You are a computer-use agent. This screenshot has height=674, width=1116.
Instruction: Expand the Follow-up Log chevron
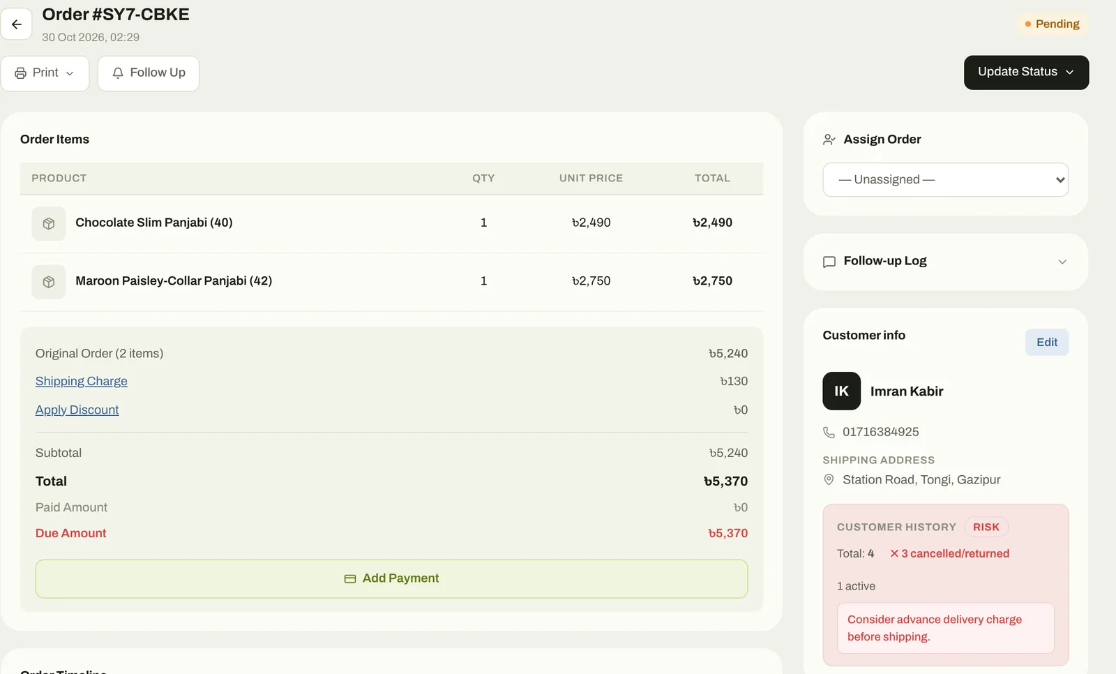tap(1062, 262)
